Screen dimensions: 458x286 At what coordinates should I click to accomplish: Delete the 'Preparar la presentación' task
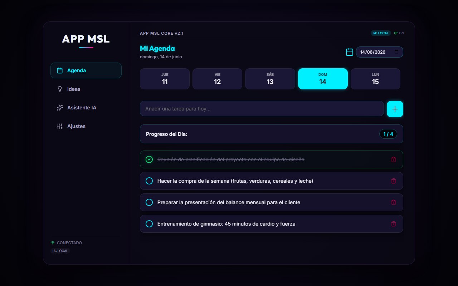tap(394, 202)
